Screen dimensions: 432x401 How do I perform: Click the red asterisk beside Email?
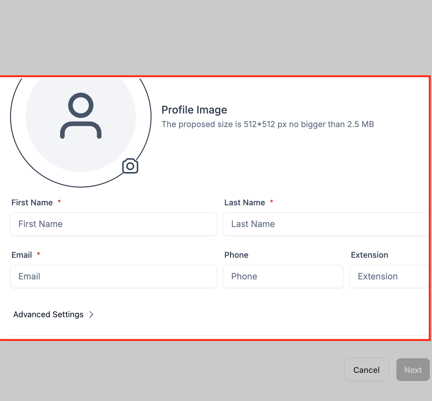pyautogui.click(x=38, y=254)
